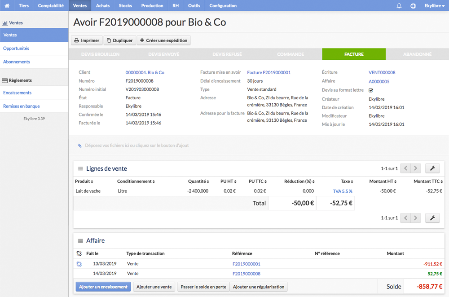Toggle the Devis au format lettre checkbox
The image size is (449, 297).
371,90
